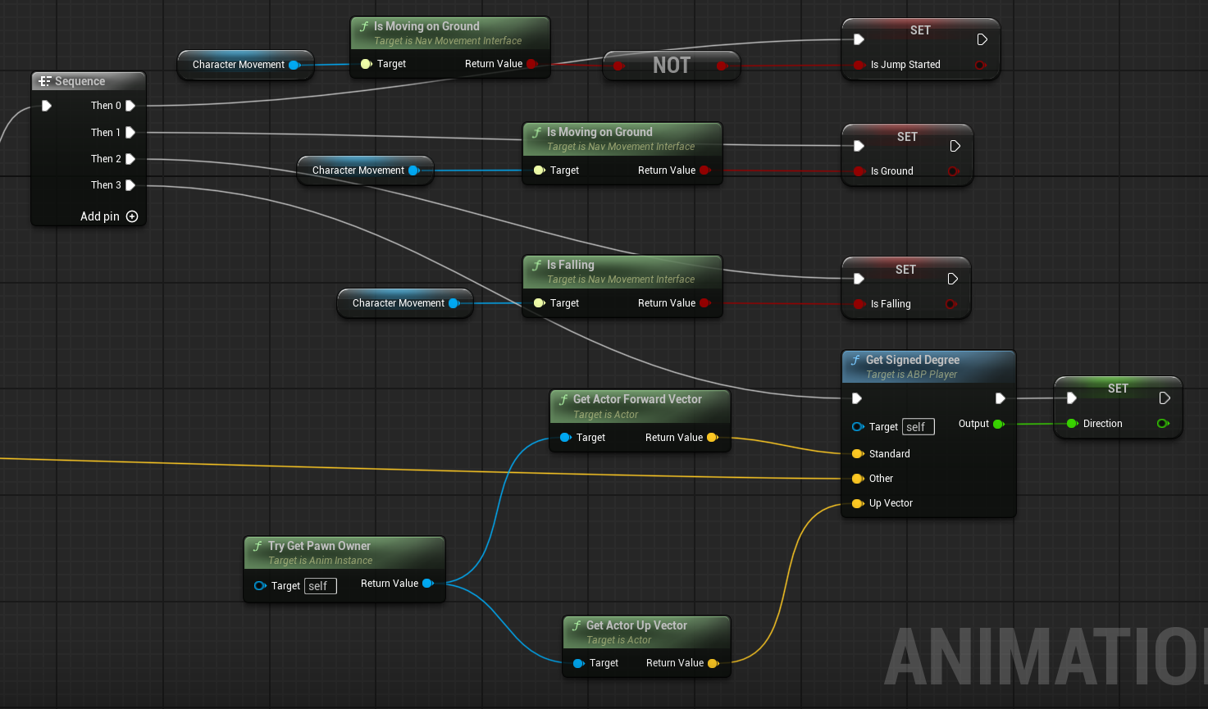Click the top Is Moving on Ground Target pin
Image resolution: width=1208 pixels, height=709 pixels.
[x=366, y=64]
